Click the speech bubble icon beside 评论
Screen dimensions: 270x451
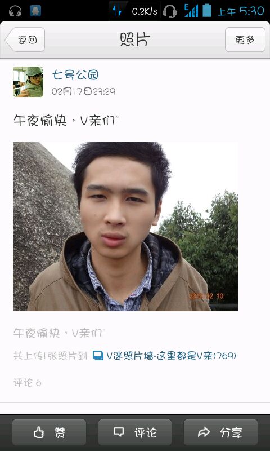click(119, 432)
